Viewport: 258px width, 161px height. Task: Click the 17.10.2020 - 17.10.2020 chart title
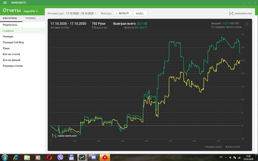[x=68, y=24]
